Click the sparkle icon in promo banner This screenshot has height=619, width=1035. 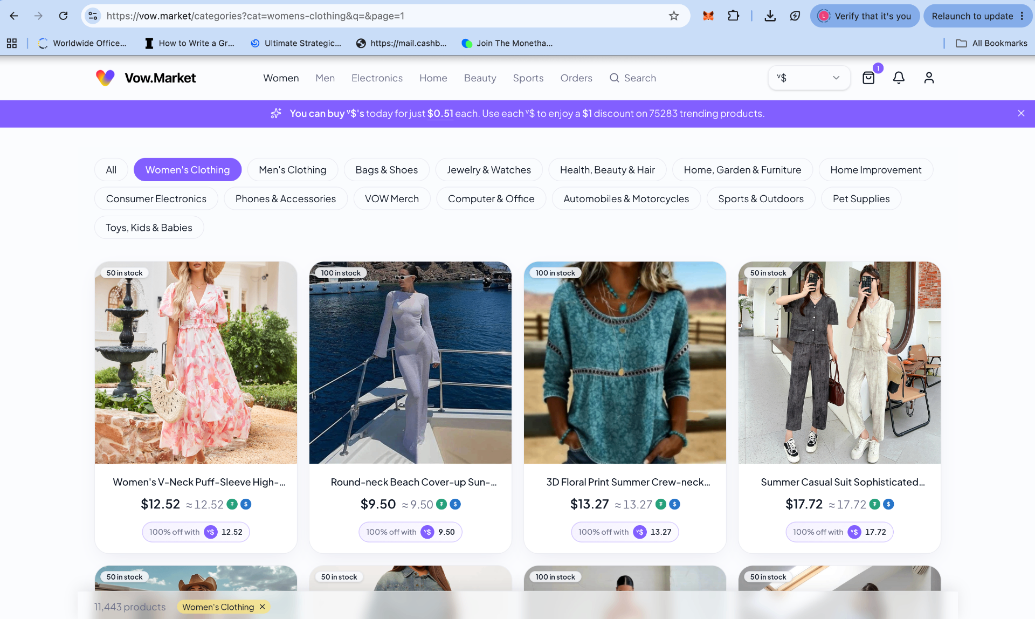[x=276, y=113]
